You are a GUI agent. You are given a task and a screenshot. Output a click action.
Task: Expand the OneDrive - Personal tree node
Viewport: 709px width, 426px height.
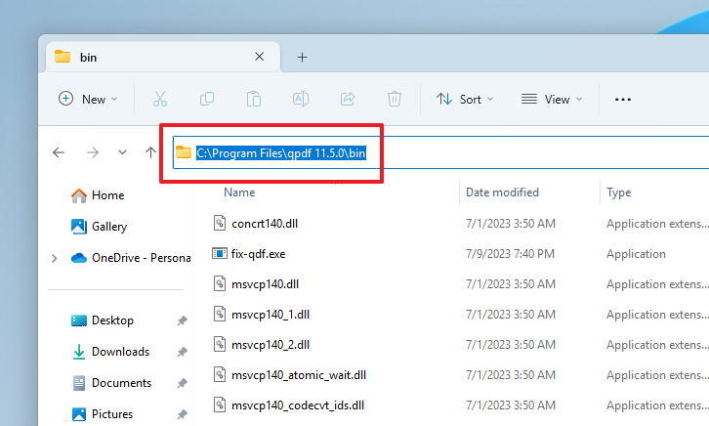(x=55, y=258)
